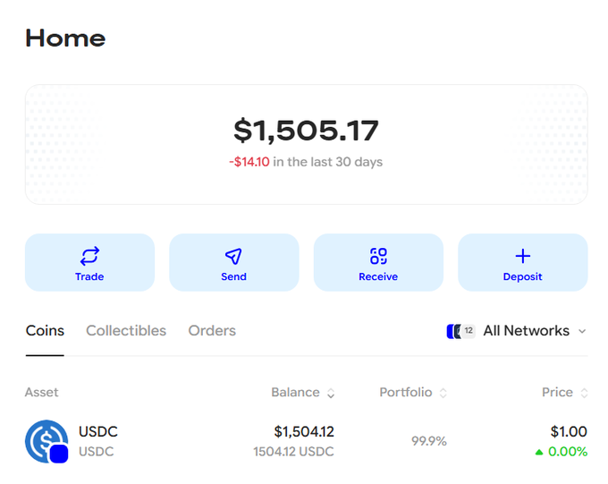Sort by Price using its sort arrows
Image resolution: width=608 pixels, height=484 pixels.
[x=584, y=393]
